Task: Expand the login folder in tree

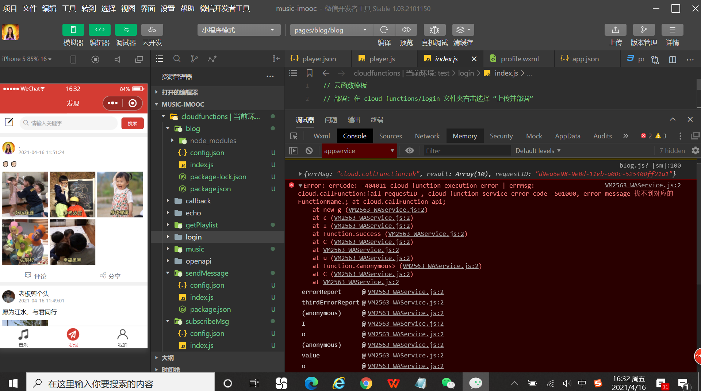Action: 194,237
